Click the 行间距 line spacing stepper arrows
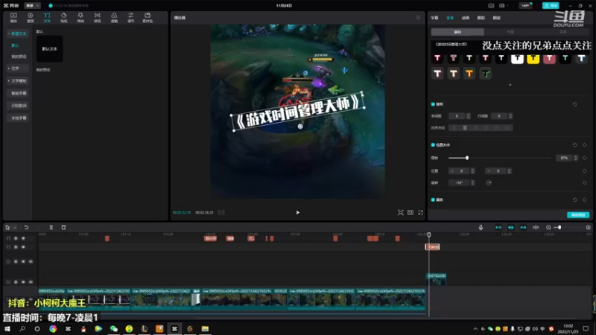This screenshot has width=596, height=335. click(510, 116)
